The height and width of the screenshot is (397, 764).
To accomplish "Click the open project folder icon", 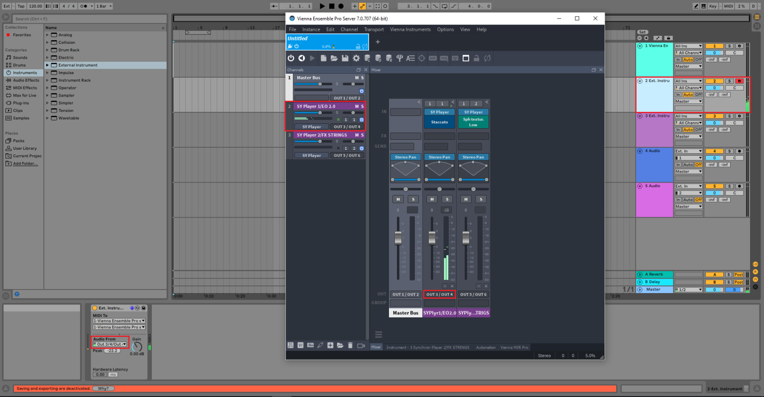I will point(334,58).
